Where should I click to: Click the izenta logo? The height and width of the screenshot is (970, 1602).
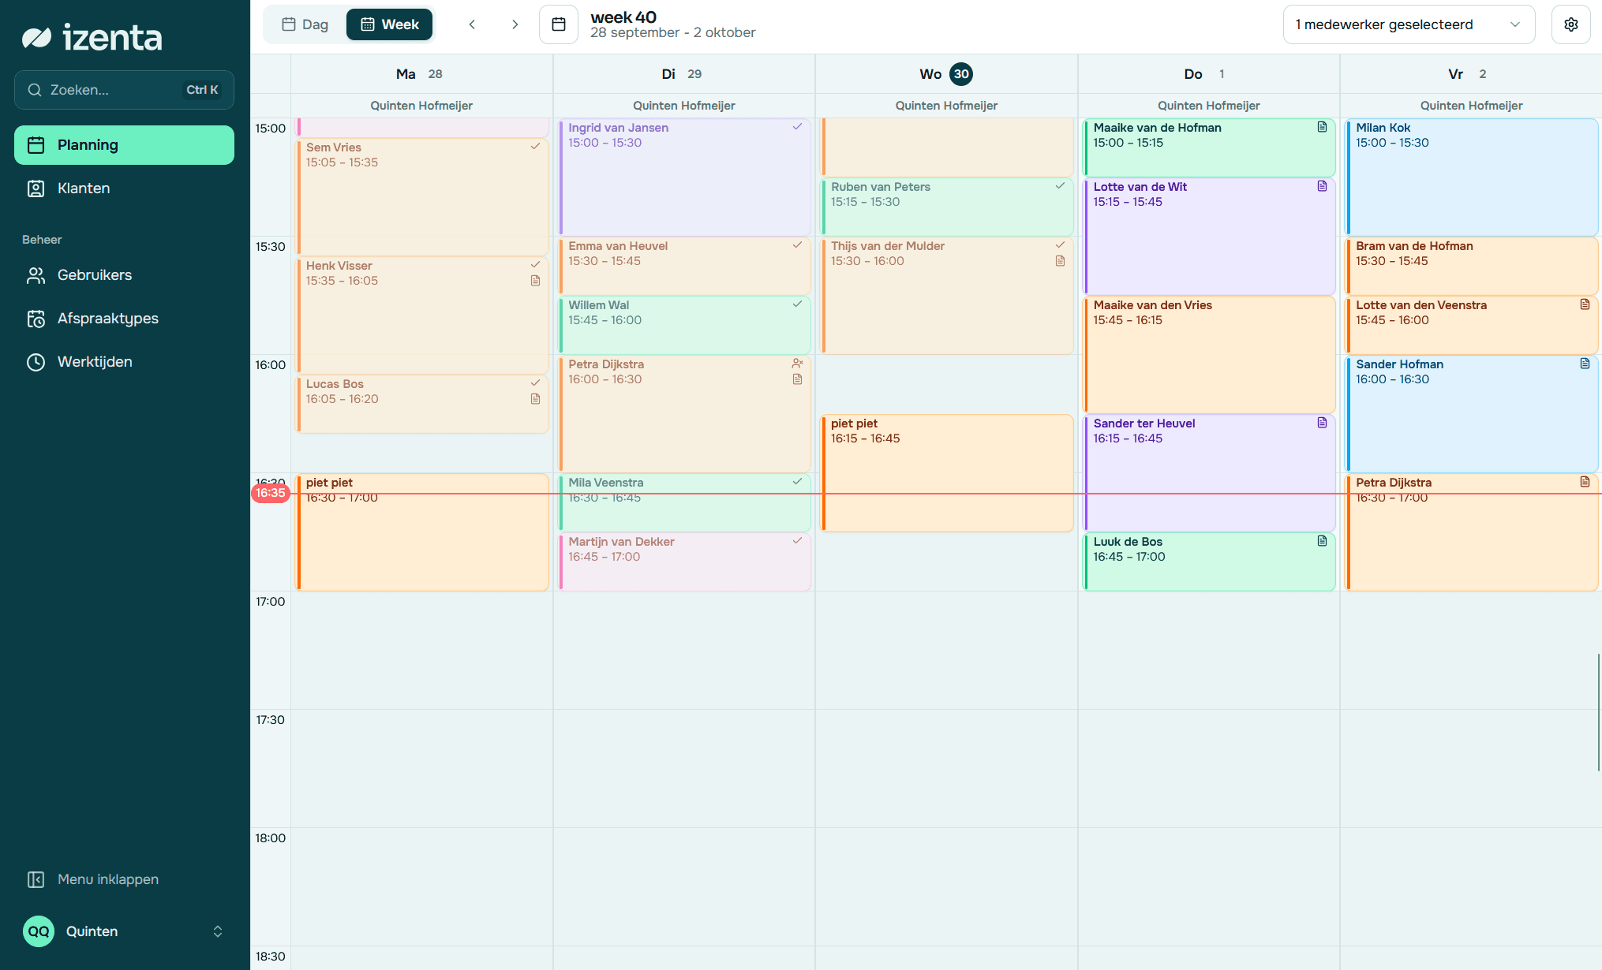tap(92, 37)
